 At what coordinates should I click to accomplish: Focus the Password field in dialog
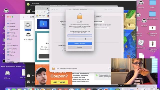80,39
